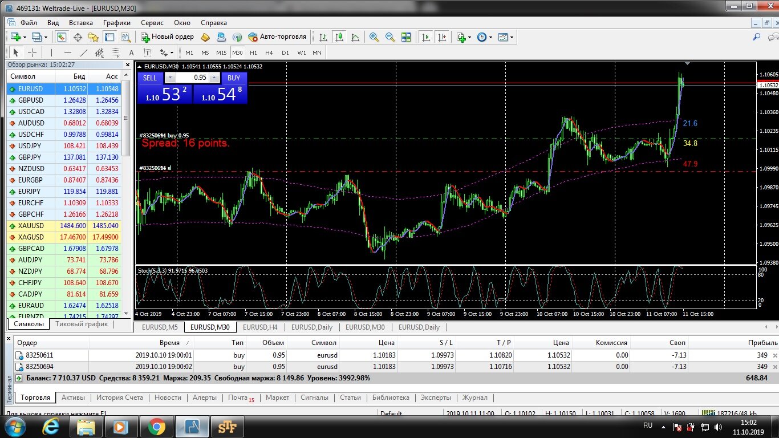Expand the indicators list dropdown arrow
Viewport: 779px width, 438px height.
(x=469, y=37)
